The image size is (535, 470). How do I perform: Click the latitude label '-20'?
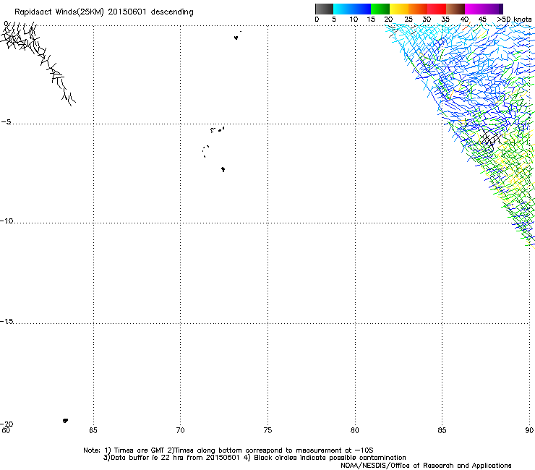pyautogui.click(x=7, y=424)
